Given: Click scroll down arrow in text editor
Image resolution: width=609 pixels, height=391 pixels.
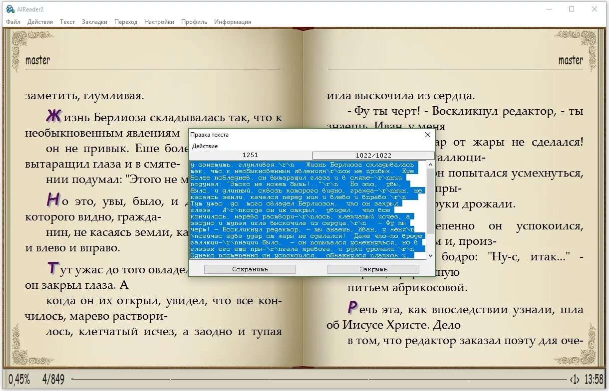Looking at the screenshot, I should pyautogui.click(x=430, y=255).
